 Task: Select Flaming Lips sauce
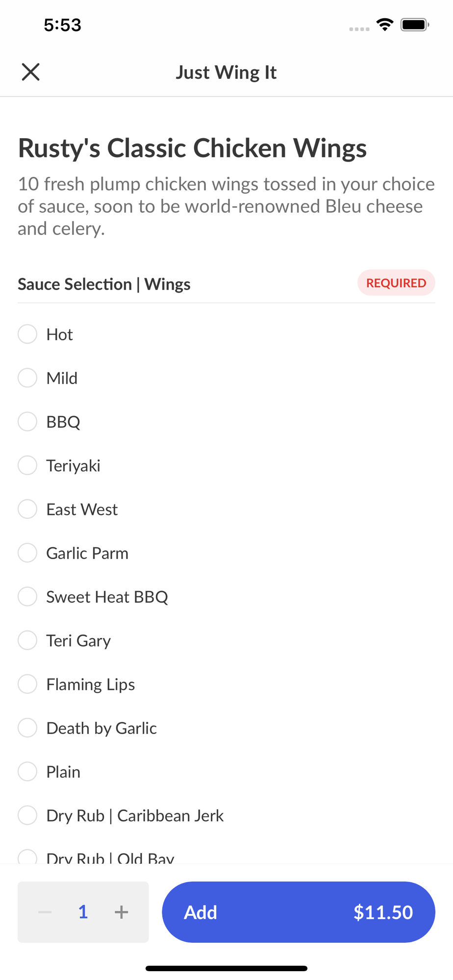click(27, 684)
